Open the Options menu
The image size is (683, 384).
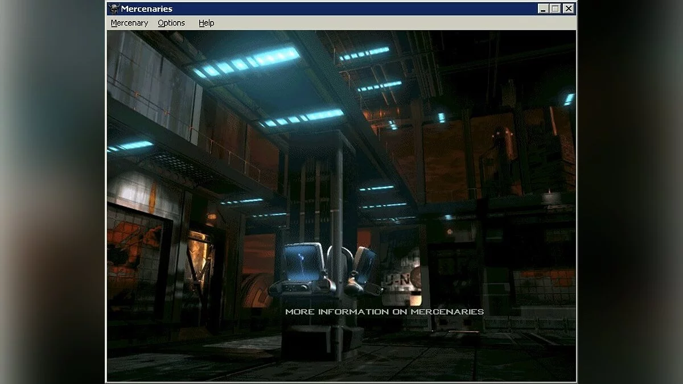(171, 23)
